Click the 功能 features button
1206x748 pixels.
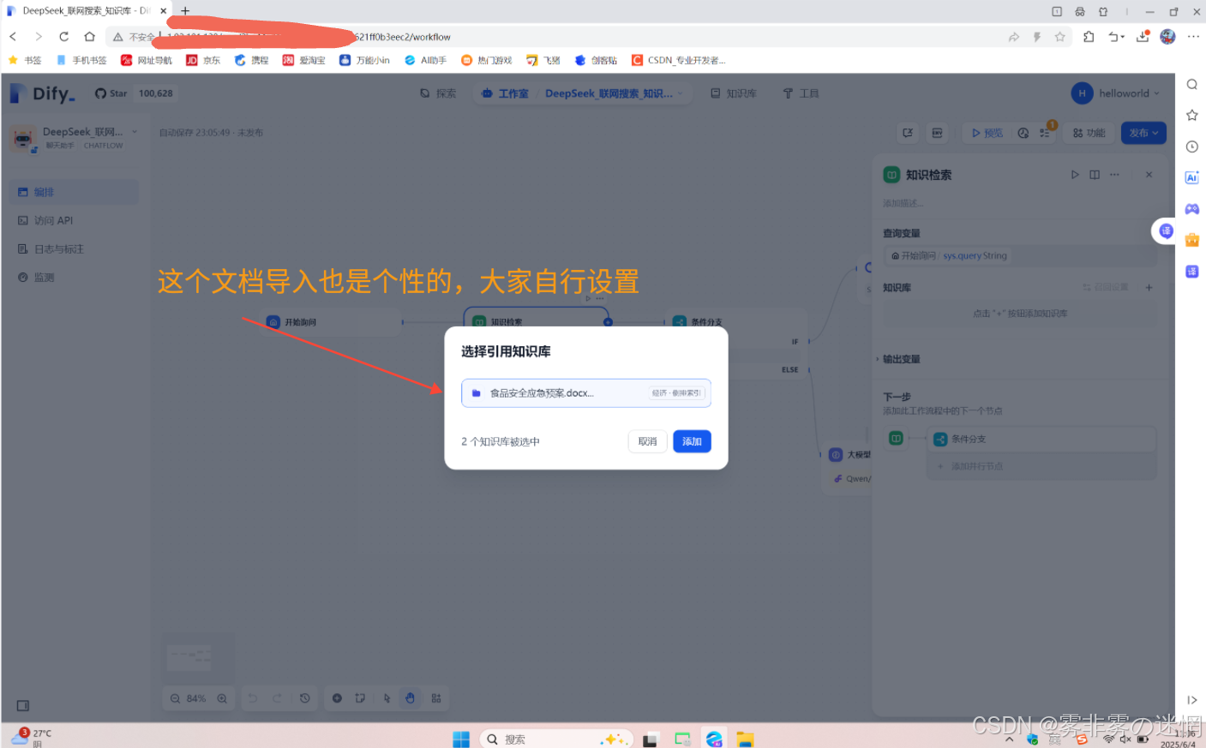pyautogui.click(x=1089, y=133)
